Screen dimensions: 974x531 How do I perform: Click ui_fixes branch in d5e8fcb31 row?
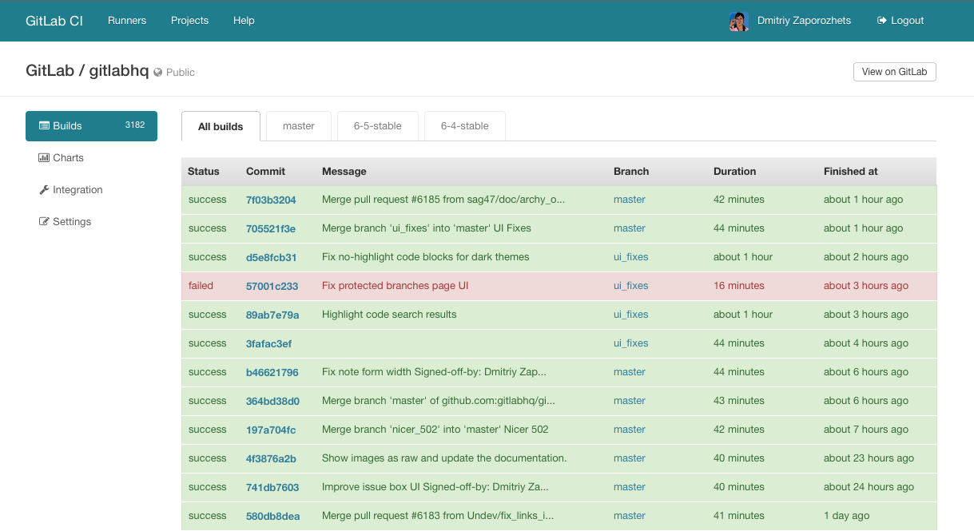630,257
